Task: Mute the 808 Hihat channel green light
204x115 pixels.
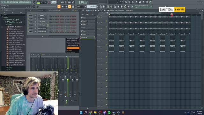Action: coord(28,22)
